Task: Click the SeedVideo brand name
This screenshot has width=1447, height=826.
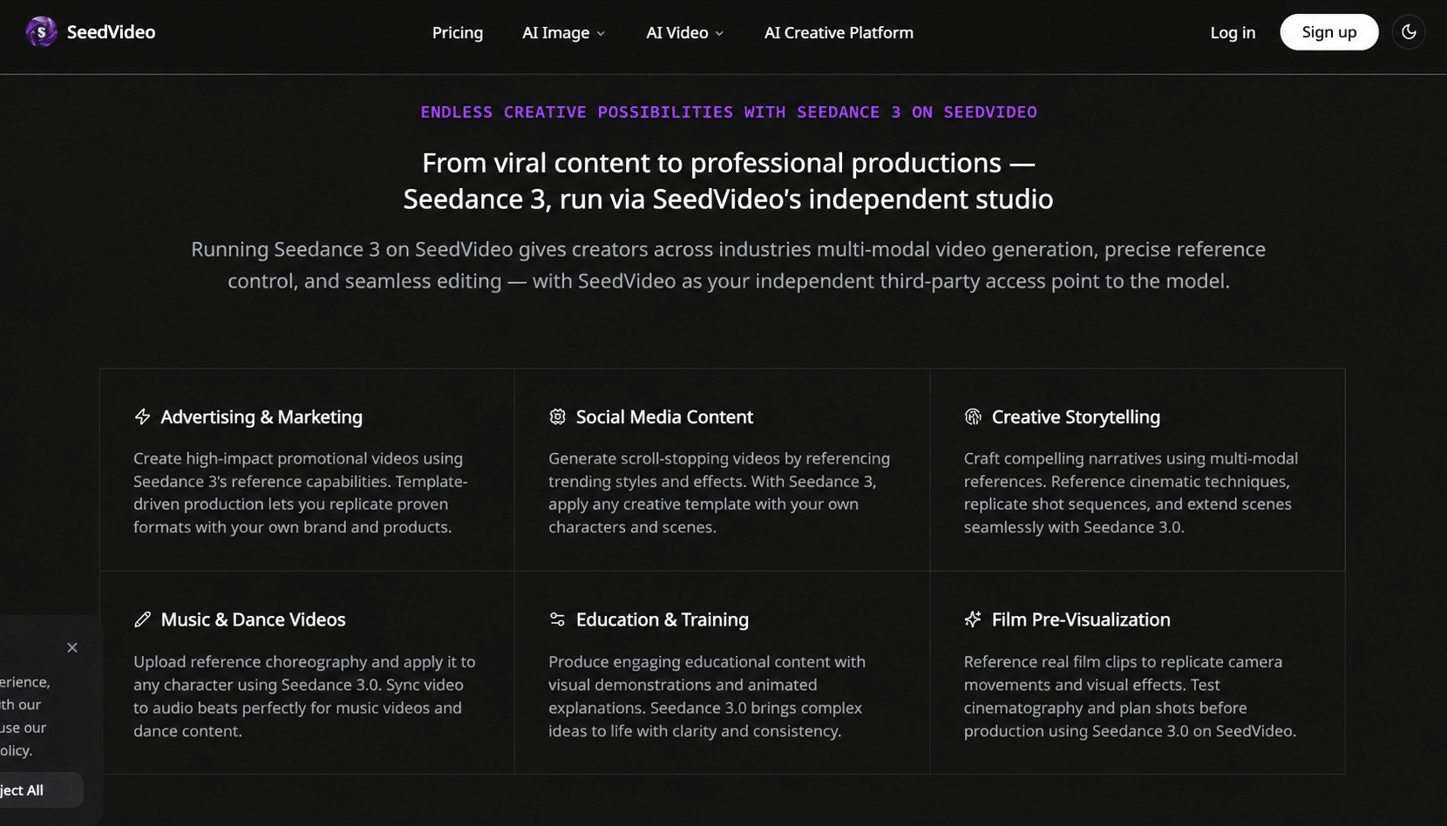Action: 111,32
